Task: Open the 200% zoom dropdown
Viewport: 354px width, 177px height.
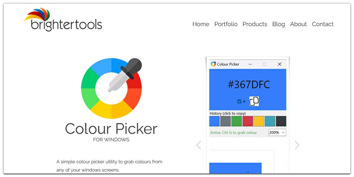Action: pyautogui.click(x=278, y=132)
